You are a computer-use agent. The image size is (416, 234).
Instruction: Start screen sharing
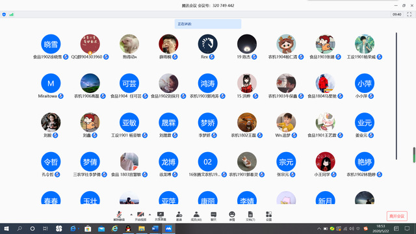[161, 216]
